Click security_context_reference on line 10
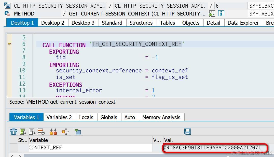This screenshot has height=157, width=274. click(x=99, y=71)
